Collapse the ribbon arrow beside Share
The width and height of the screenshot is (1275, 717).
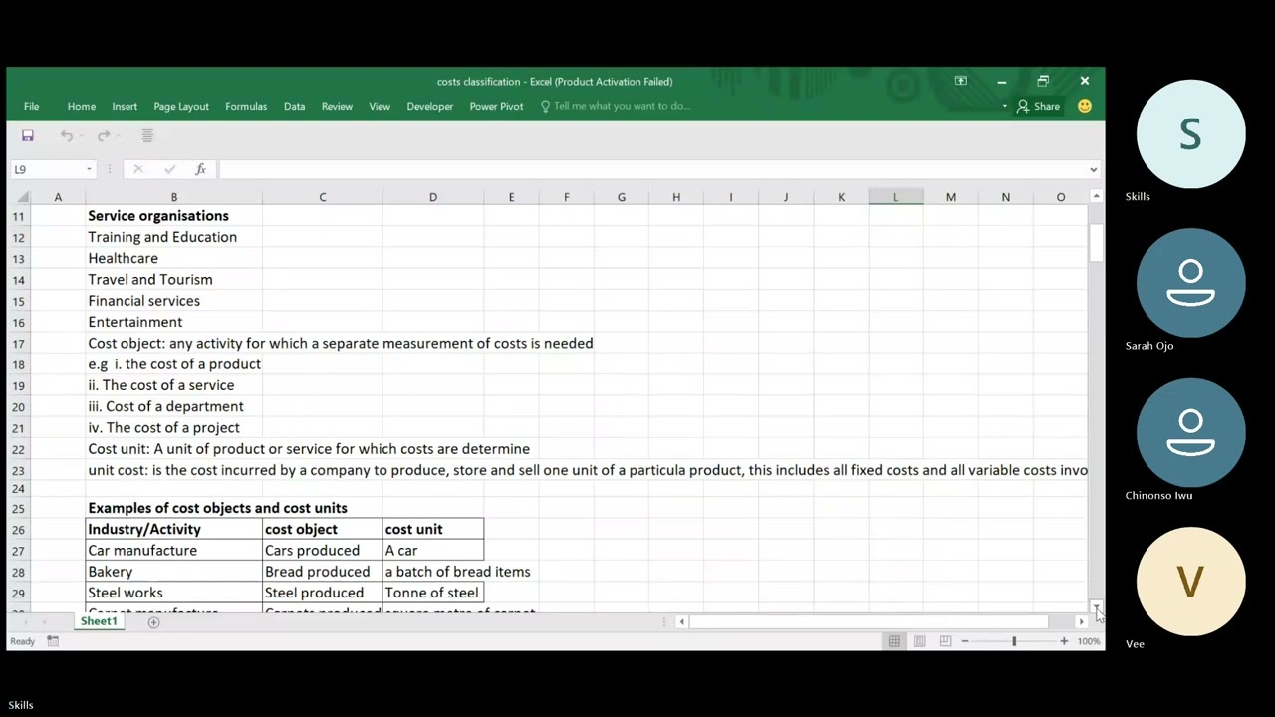point(1004,106)
